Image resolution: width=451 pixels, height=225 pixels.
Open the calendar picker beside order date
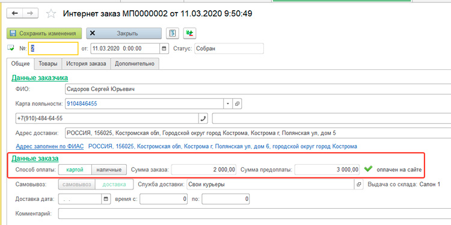click(164, 49)
